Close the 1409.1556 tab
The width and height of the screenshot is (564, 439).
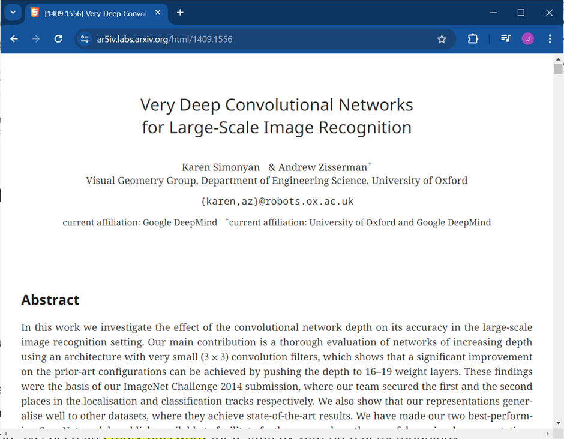[158, 13]
